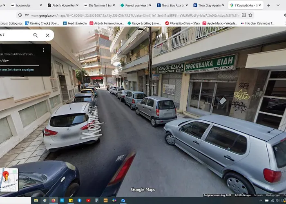
Task: Click the Firefox icon in the taskbar
Action: pyautogui.click(x=53, y=201)
